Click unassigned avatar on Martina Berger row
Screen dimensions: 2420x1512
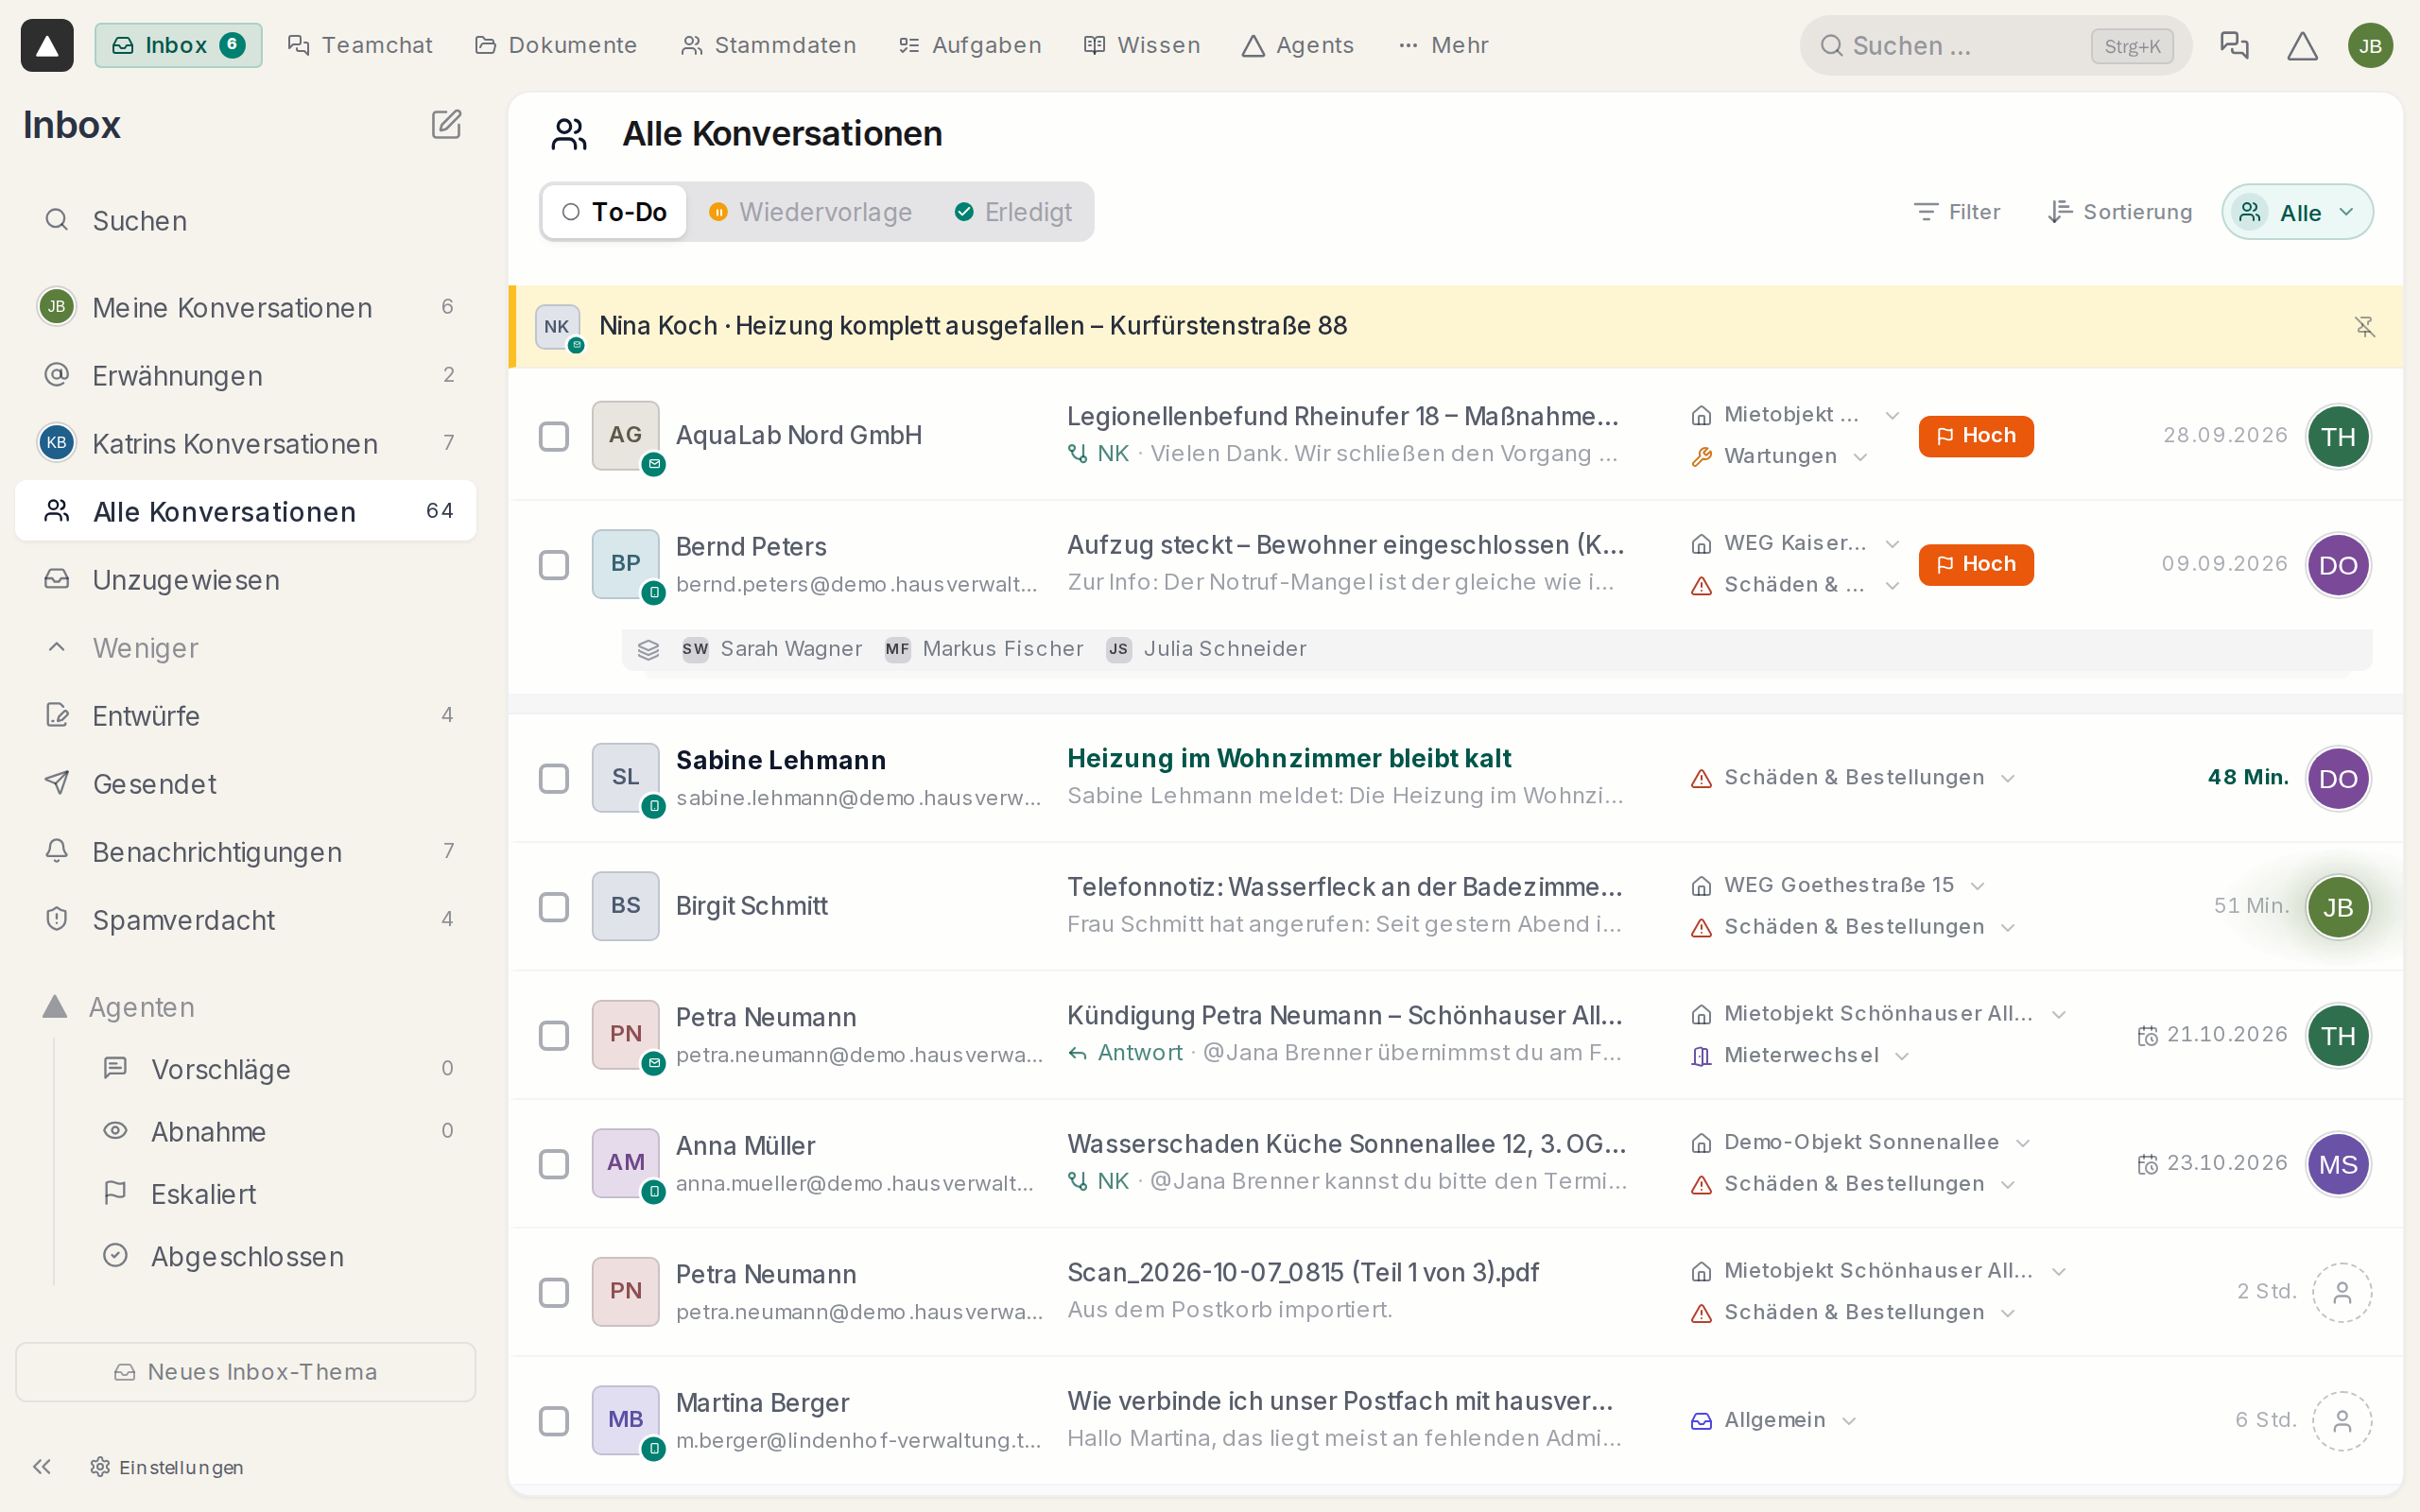2341,1420
